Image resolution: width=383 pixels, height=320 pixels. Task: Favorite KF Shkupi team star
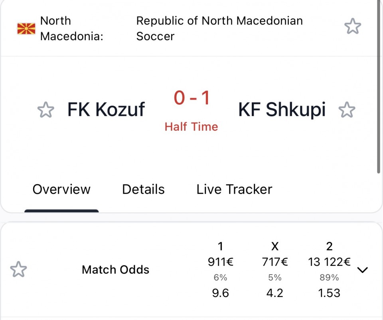coord(347,110)
